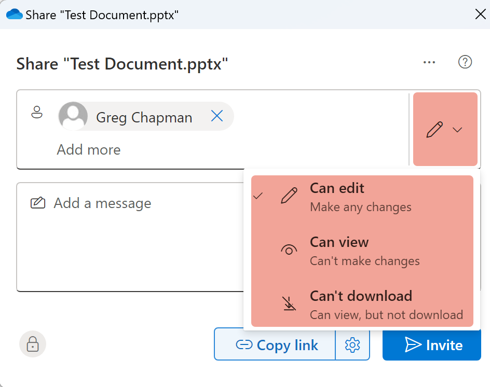Click Greg Chapman's profile avatar
490x387 pixels.
click(x=73, y=116)
